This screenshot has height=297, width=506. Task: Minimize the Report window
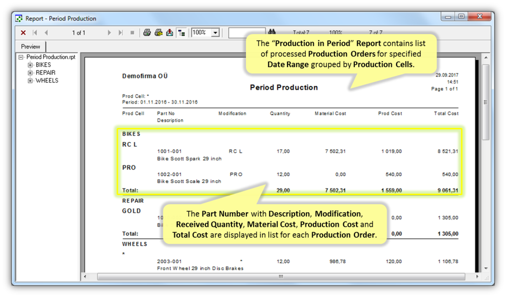[x=448, y=17]
